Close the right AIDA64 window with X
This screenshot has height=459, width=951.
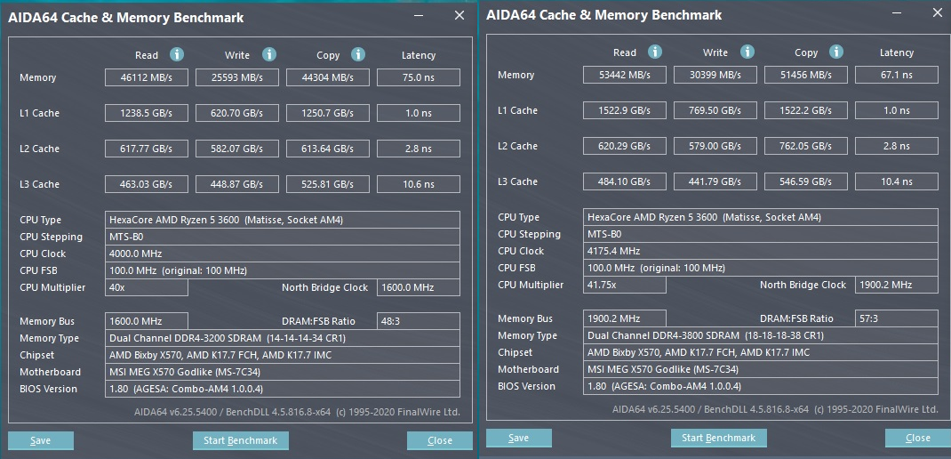tap(937, 14)
